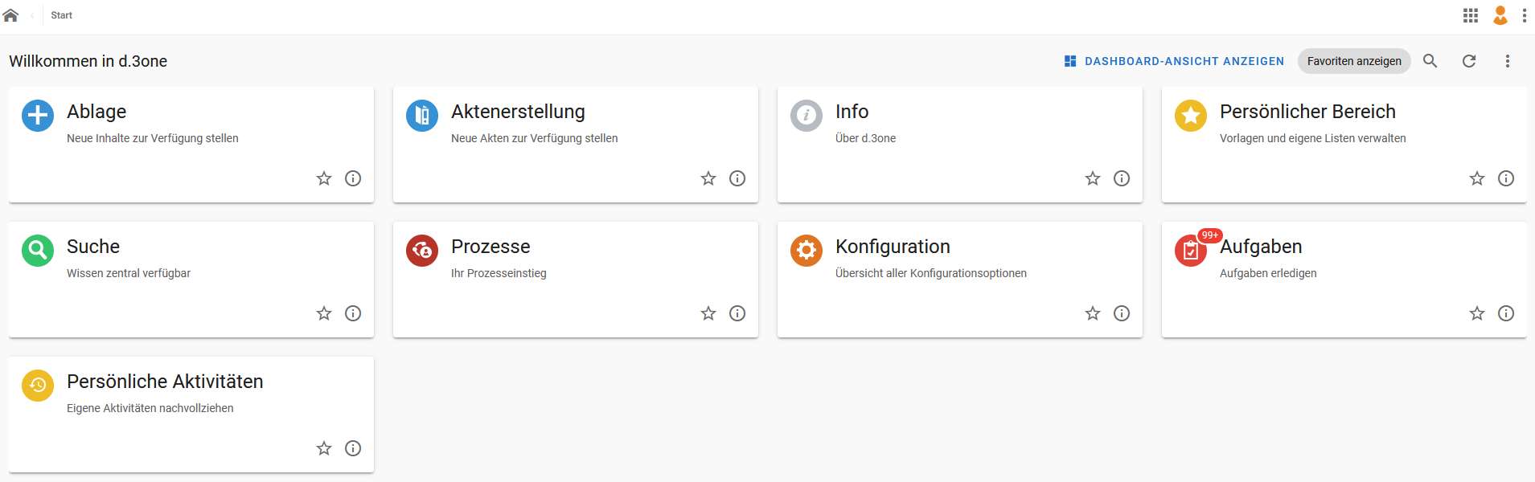The image size is (1535, 482).
Task: Open the green Suche magnifier icon
Action: (x=38, y=251)
